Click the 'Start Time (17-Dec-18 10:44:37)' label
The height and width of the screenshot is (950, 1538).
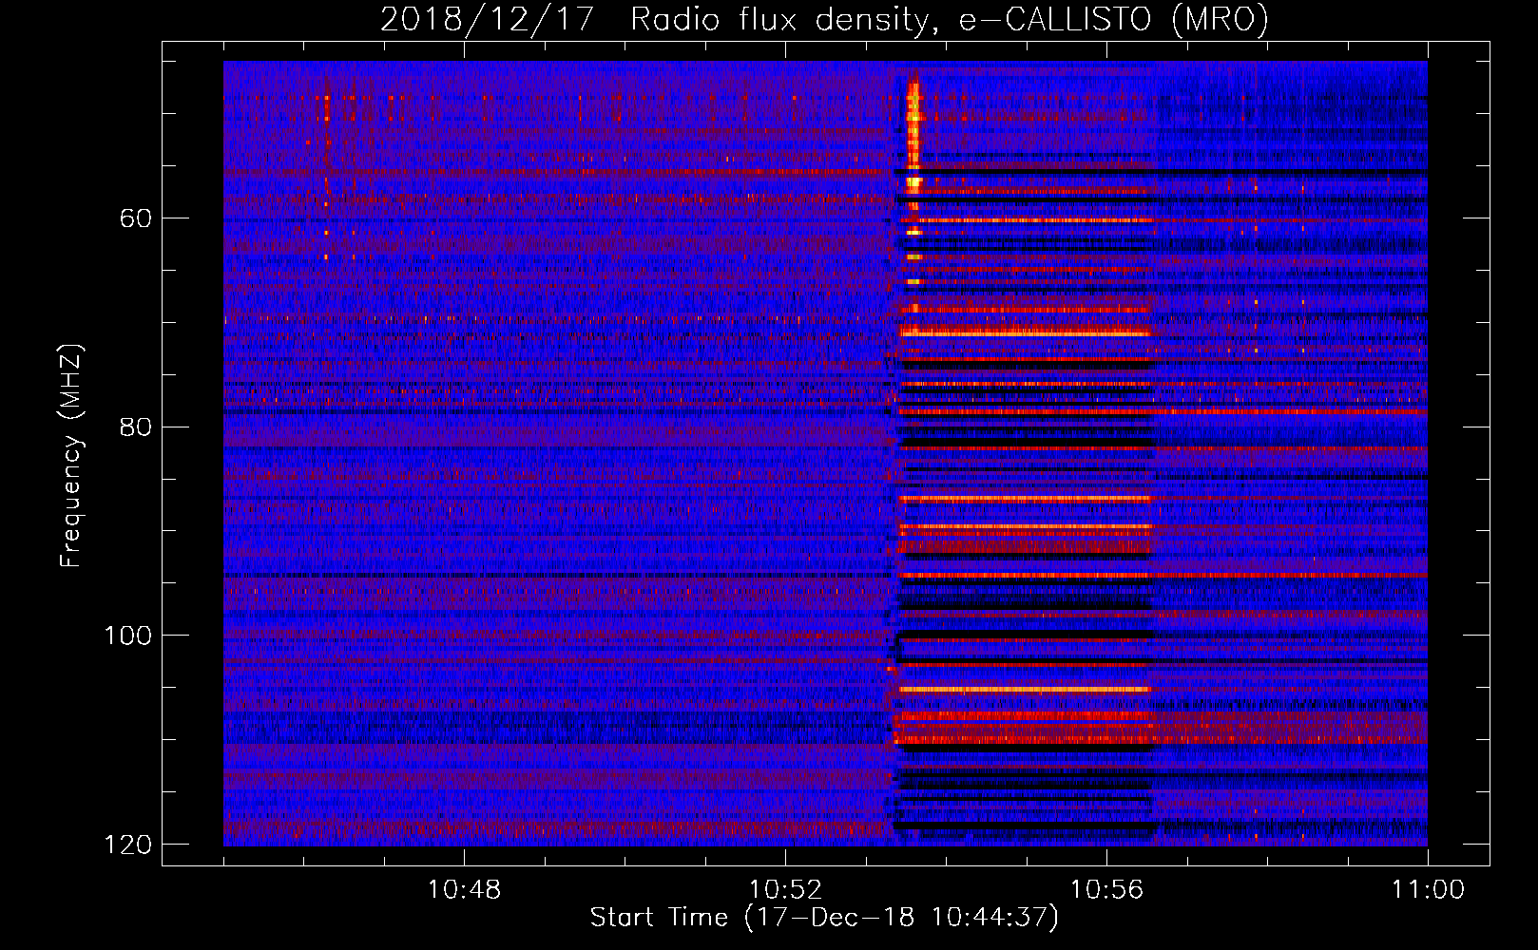824,917
